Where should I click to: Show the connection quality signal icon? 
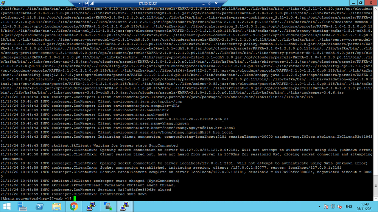click(92, 3)
